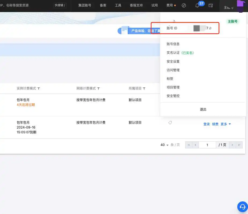Choose 账号信息 in the account dropdown
The height and width of the screenshot is (214, 248).
[x=173, y=44]
